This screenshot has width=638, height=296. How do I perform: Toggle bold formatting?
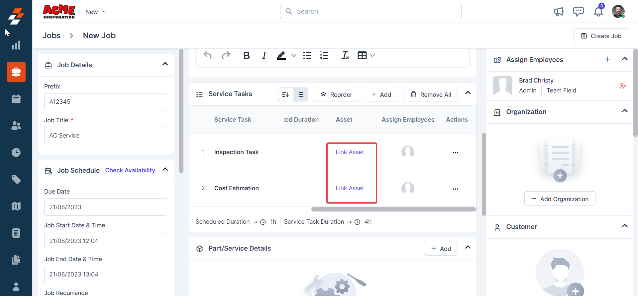coord(247,55)
